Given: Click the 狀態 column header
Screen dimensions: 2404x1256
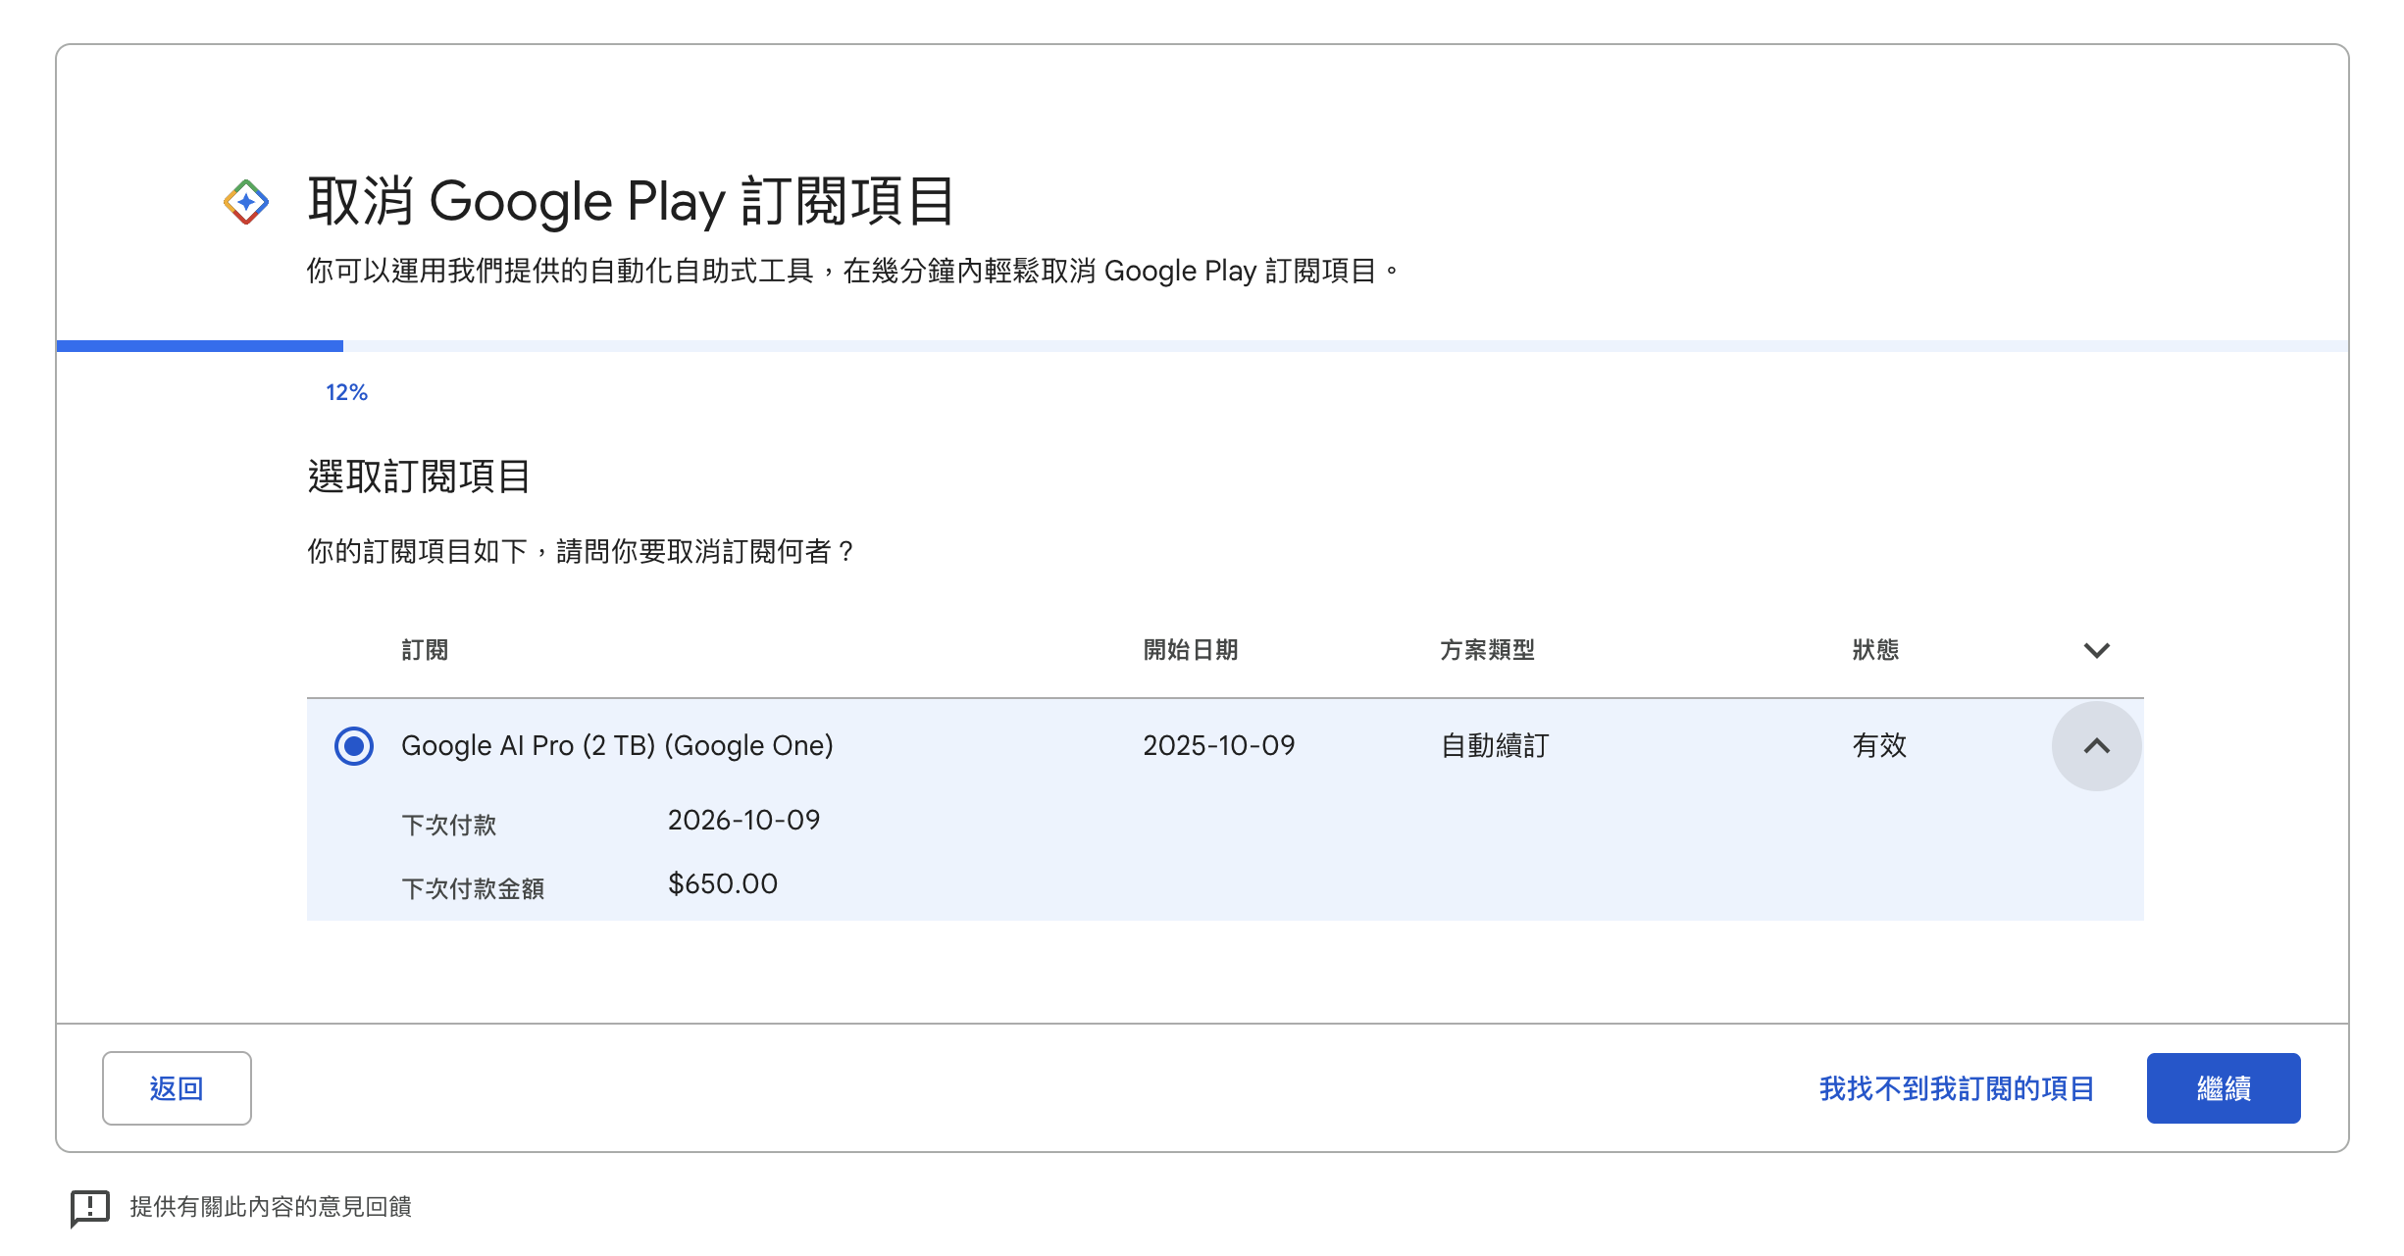Looking at the screenshot, I should point(1875,650).
